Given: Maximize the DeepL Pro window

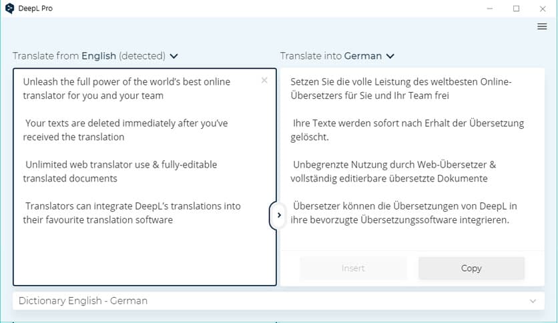Looking at the screenshot, I should click(x=517, y=9).
